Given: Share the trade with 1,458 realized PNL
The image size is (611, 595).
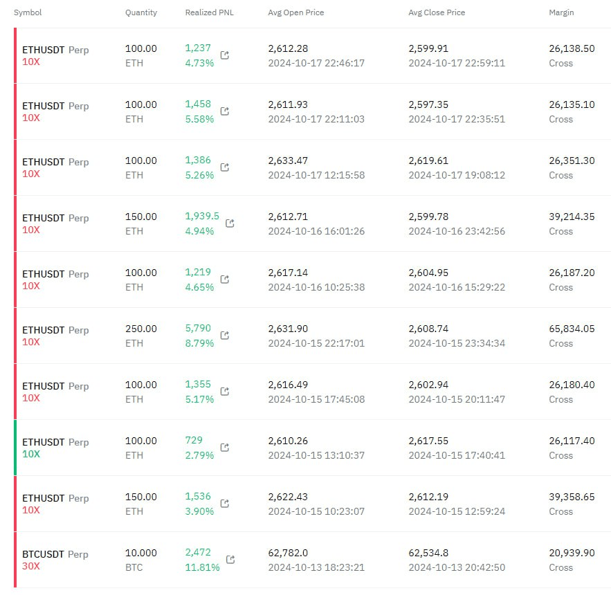Looking at the screenshot, I should coord(225,111).
